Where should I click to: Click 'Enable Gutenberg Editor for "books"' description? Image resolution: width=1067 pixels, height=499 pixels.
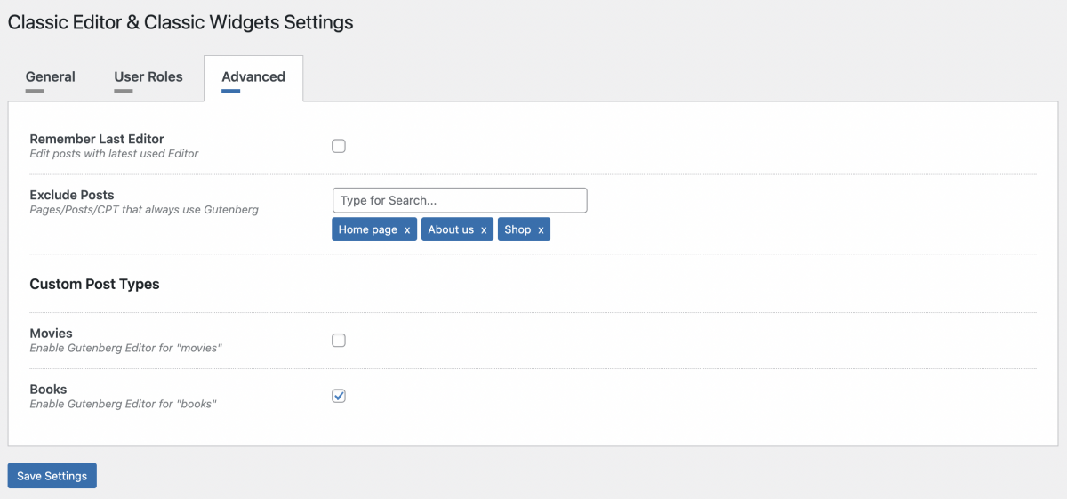click(124, 404)
